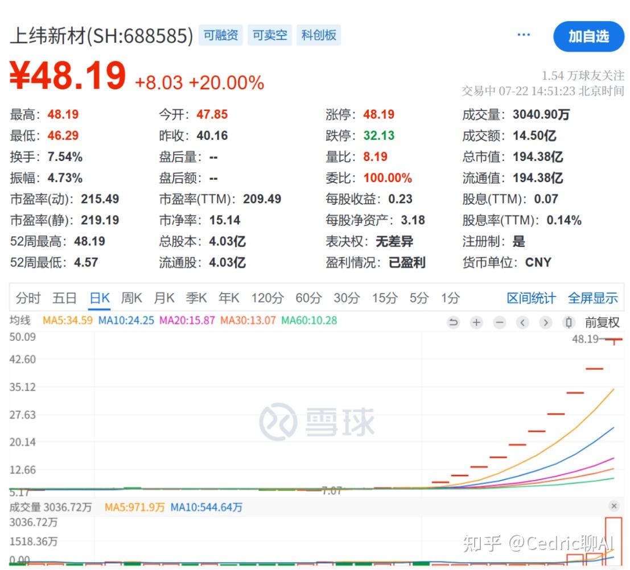Image resolution: width=630 pixels, height=570 pixels.
Task: Click the right arrow to pan the chart
Action: tap(545, 322)
